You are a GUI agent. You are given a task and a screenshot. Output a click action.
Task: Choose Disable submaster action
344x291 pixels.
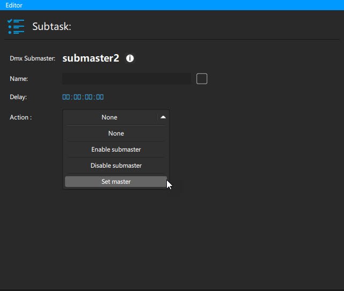(116, 166)
